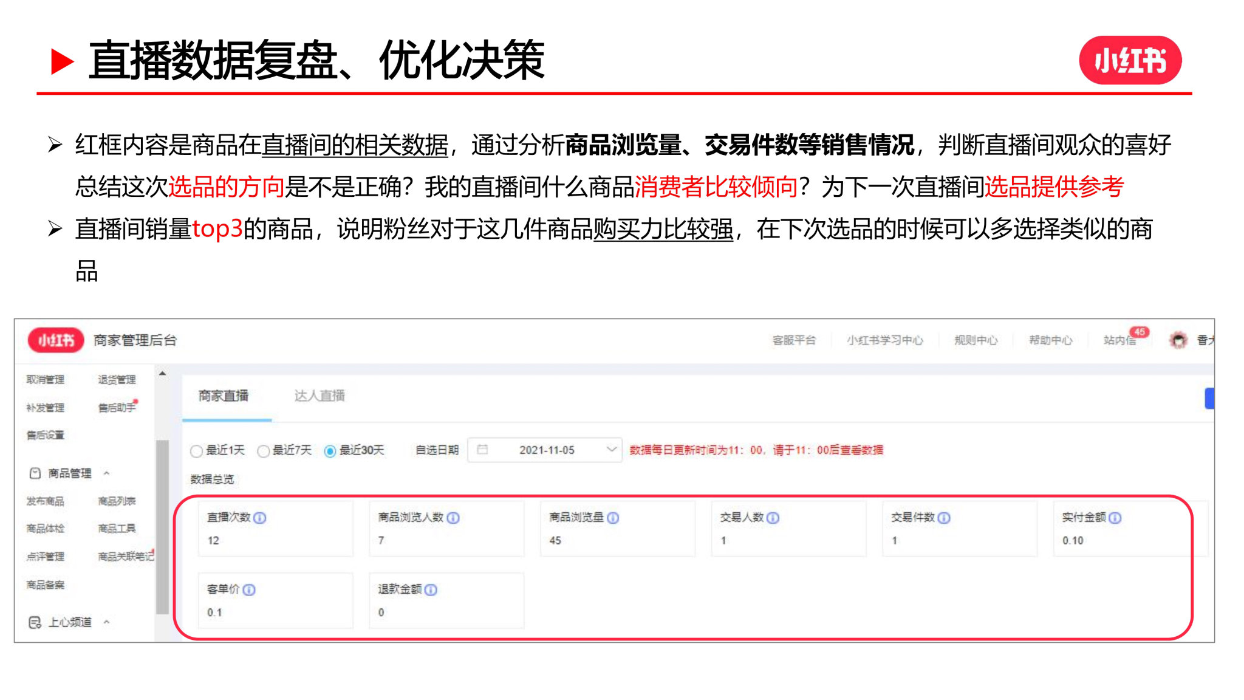Click the 小红书 logo in top-left corner
Image resolution: width=1244 pixels, height=700 pixels.
point(55,341)
